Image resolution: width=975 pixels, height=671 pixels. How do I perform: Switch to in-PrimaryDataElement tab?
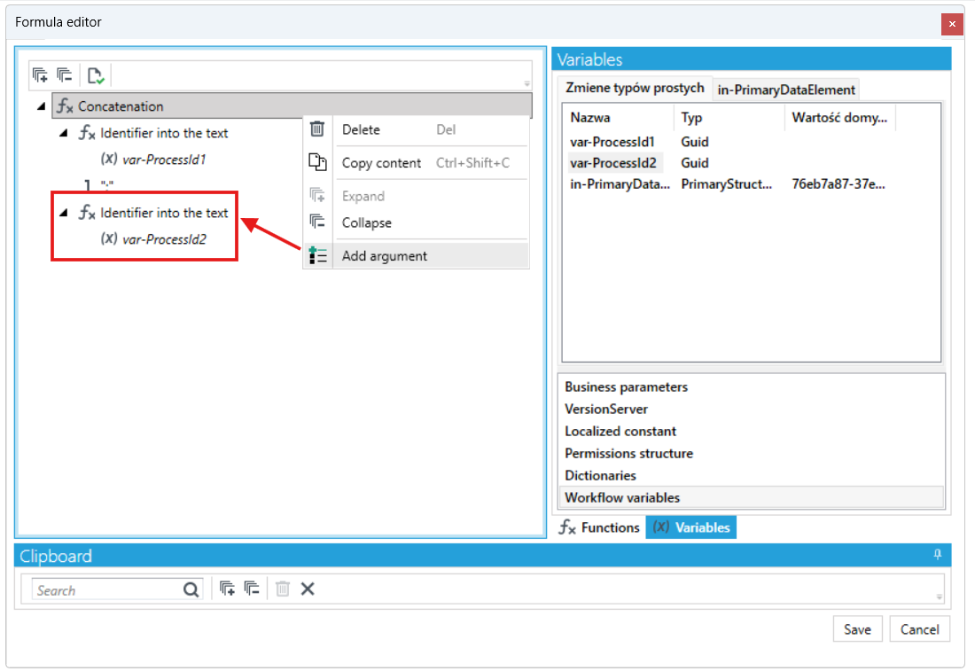[786, 90]
